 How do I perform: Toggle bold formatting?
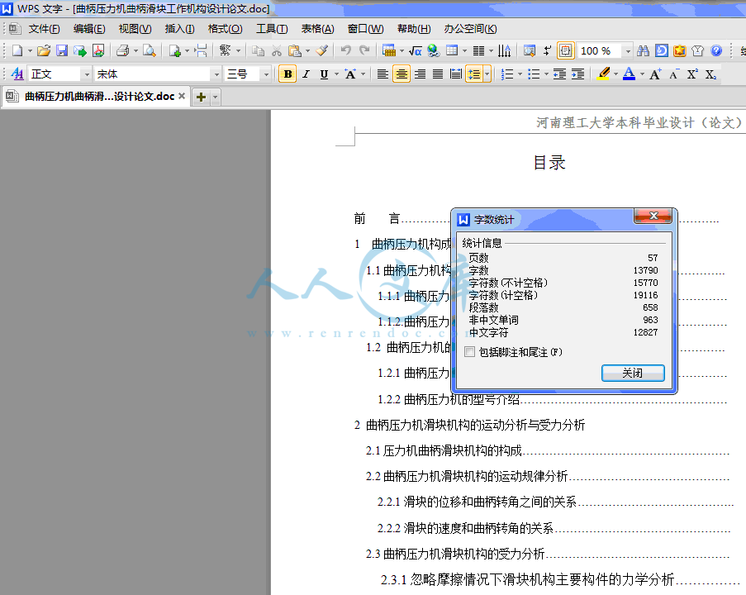pyautogui.click(x=287, y=74)
